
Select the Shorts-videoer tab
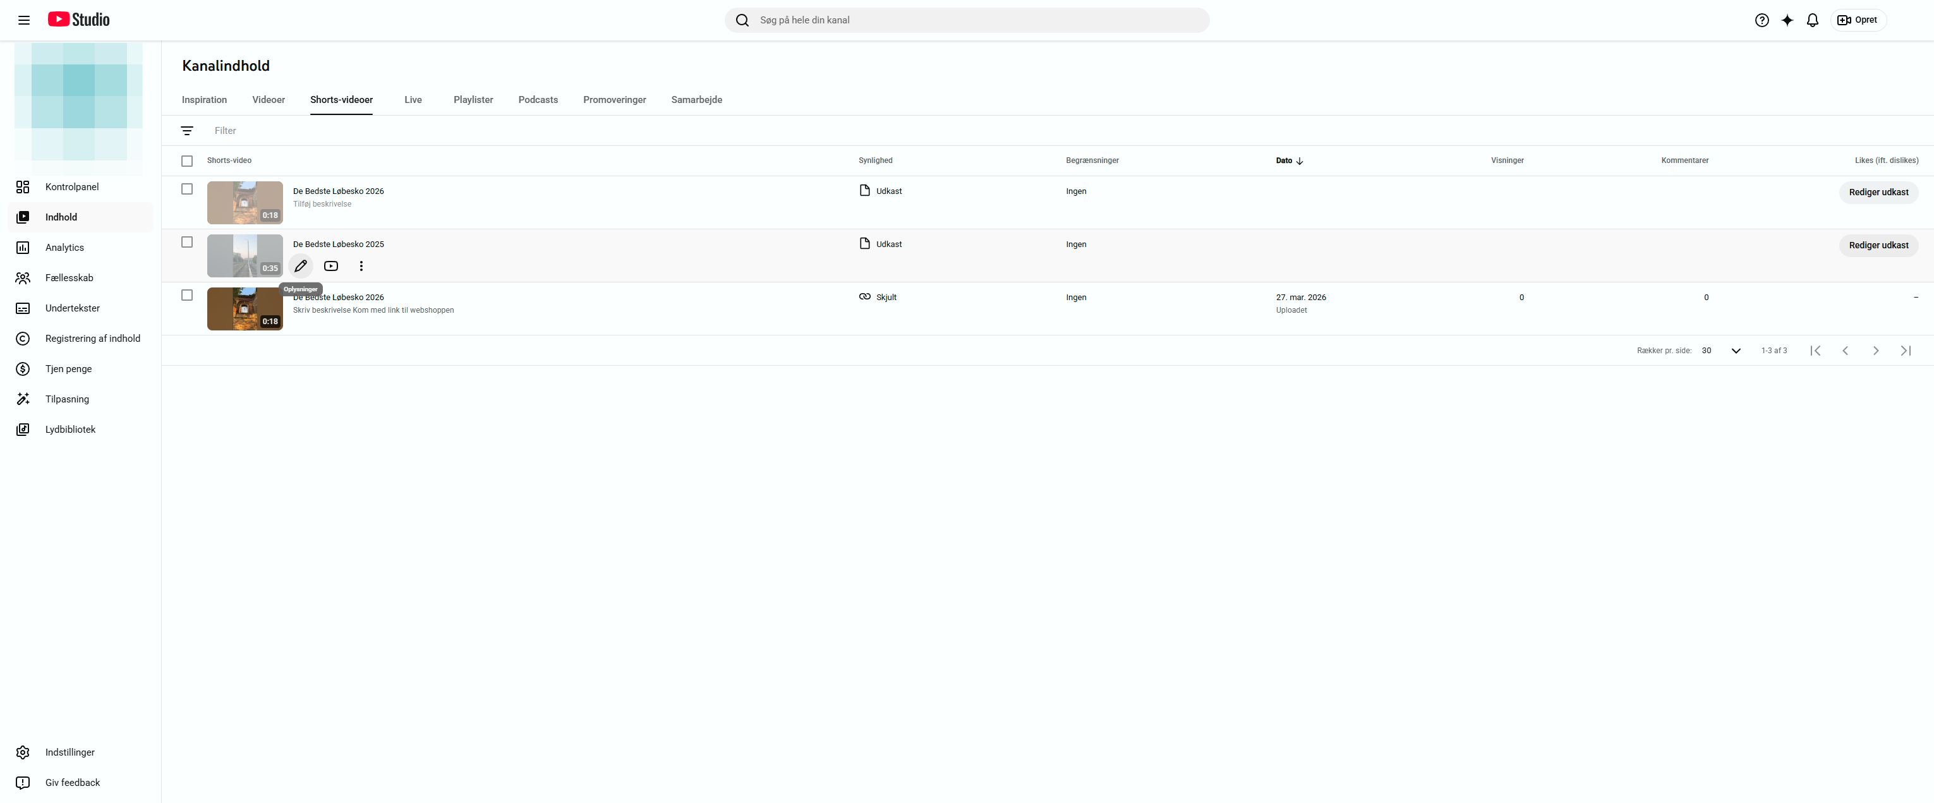click(341, 100)
